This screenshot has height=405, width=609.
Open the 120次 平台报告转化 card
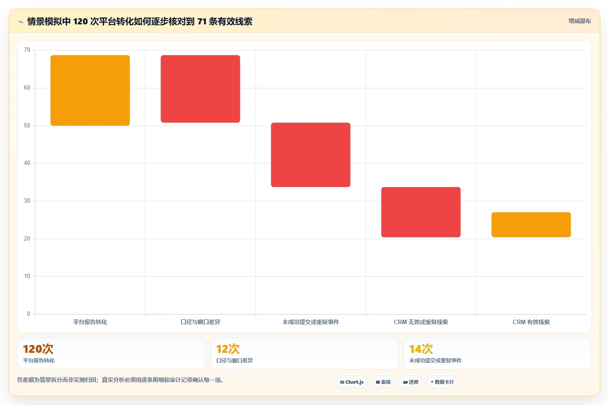click(x=111, y=353)
